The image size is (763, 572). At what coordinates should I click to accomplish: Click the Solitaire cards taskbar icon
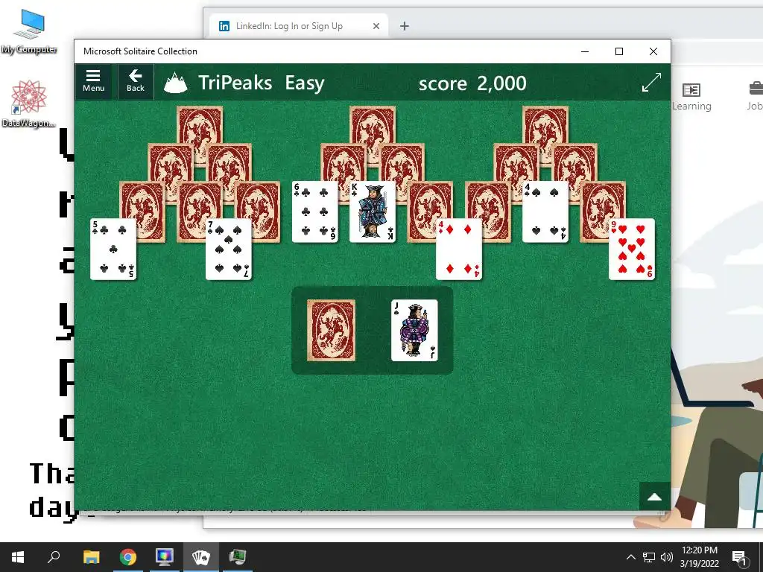click(x=201, y=557)
